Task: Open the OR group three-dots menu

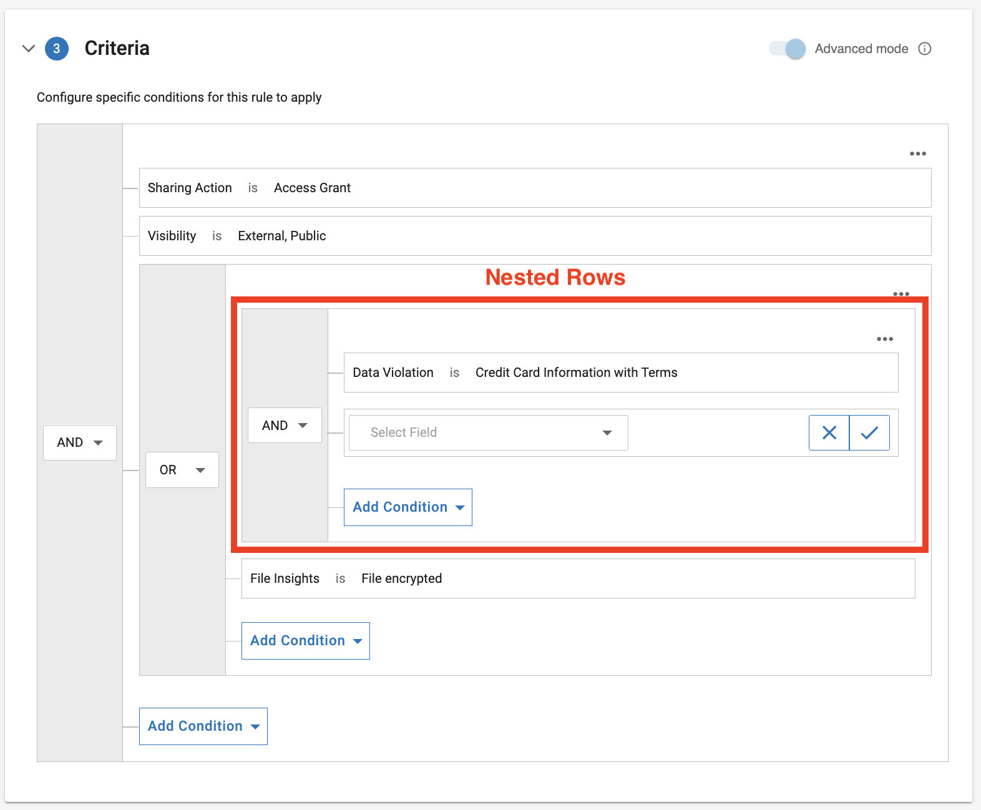Action: 900,293
